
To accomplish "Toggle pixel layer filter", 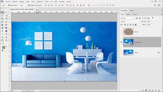I will coord(137,18).
